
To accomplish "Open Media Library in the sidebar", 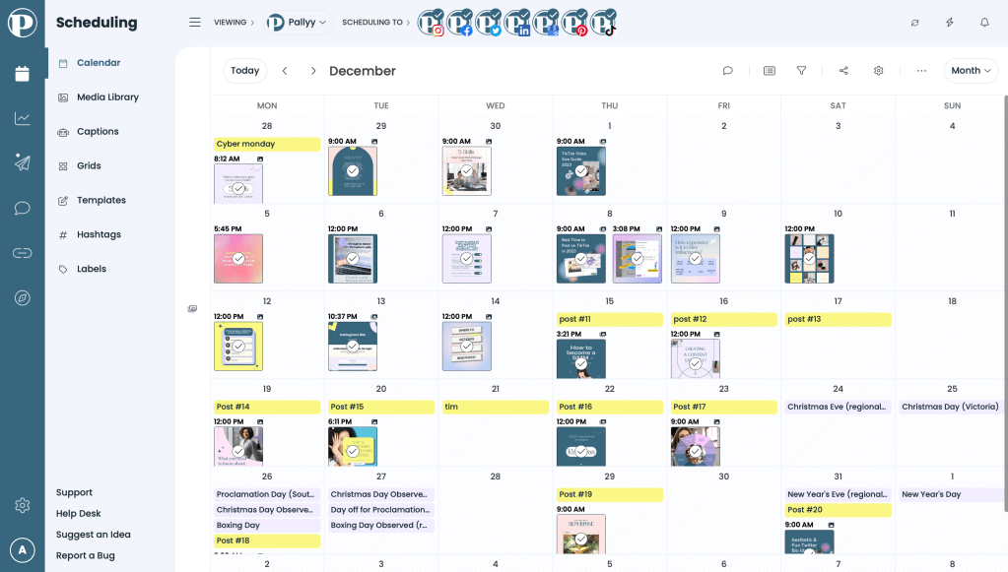I will click(106, 97).
